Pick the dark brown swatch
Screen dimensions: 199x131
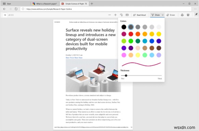pos(159,48)
